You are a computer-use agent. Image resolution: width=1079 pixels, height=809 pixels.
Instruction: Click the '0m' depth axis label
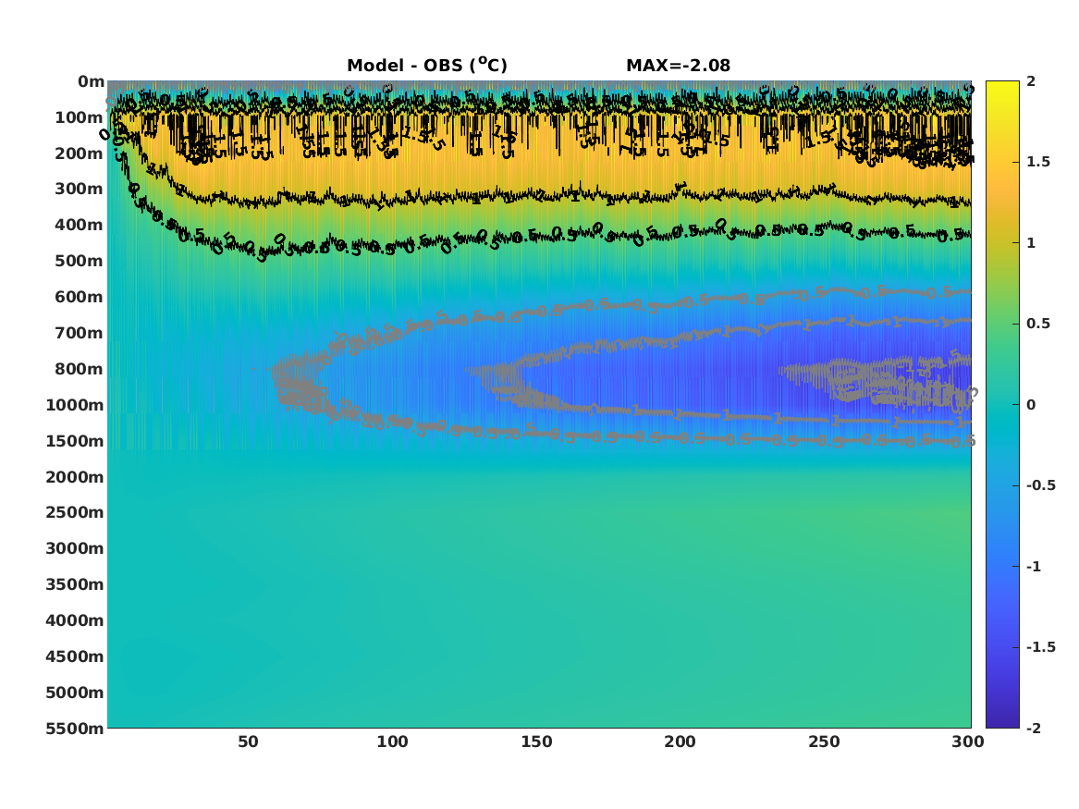click(91, 82)
